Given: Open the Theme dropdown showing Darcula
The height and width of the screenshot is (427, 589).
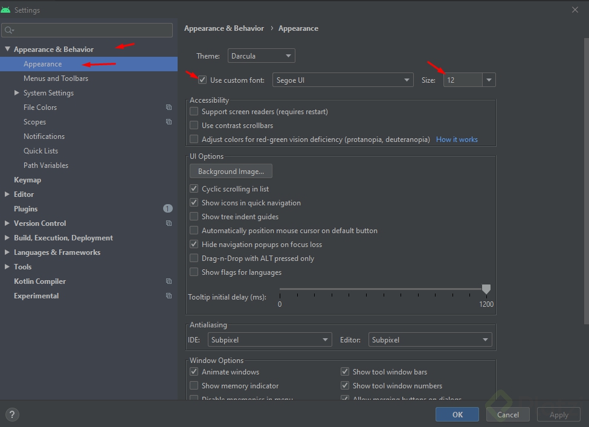Looking at the screenshot, I should coord(261,56).
